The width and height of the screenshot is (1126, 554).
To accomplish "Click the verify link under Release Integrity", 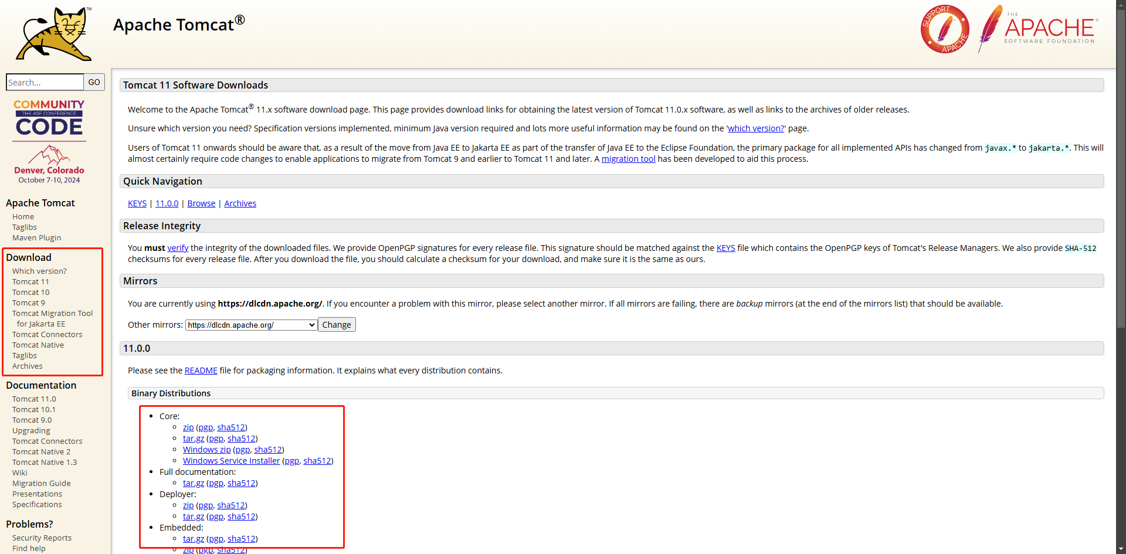I will coord(178,248).
